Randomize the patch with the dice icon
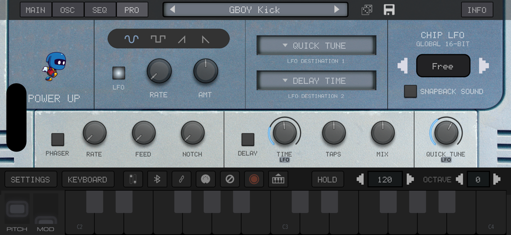This screenshot has height=235, width=511. (x=367, y=10)
